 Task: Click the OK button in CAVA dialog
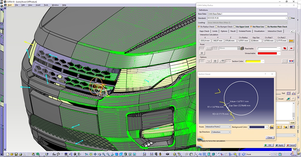point(268,145)
